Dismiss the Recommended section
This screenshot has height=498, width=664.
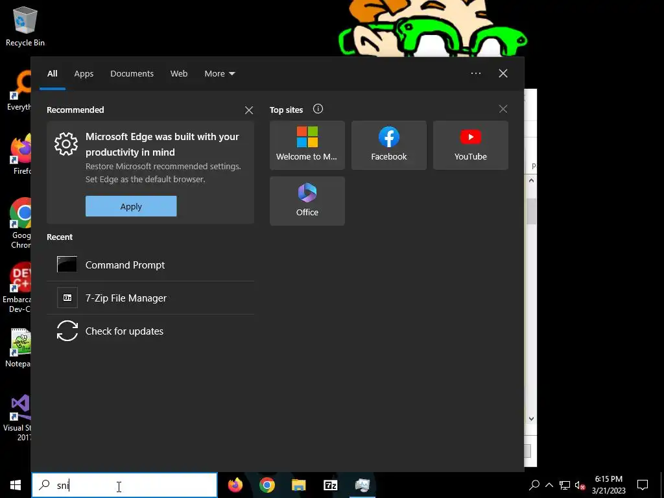pos(249,110)
